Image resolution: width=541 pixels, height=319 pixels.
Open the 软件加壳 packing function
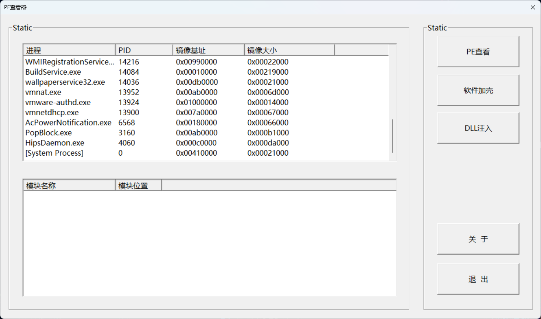[478, 91]
